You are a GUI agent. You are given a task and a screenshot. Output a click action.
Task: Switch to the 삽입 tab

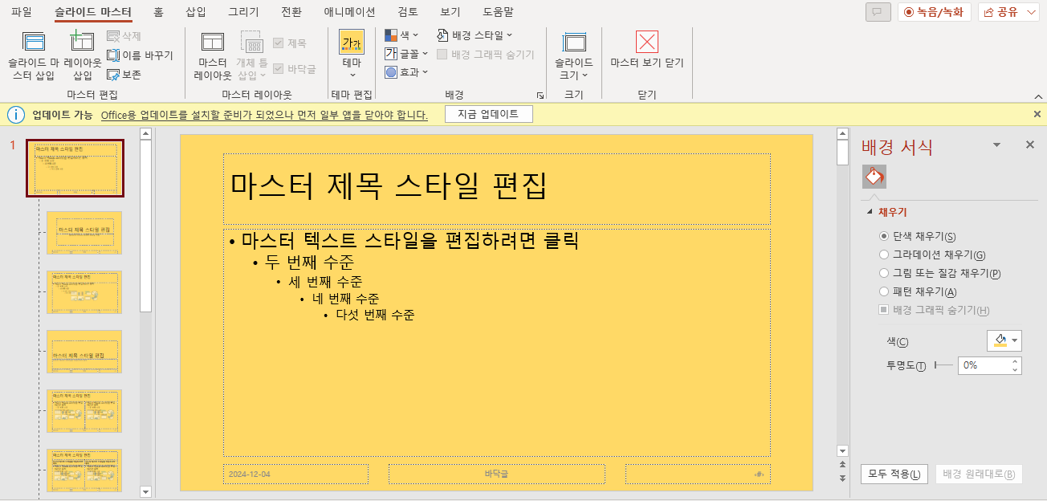pos(196,12)
